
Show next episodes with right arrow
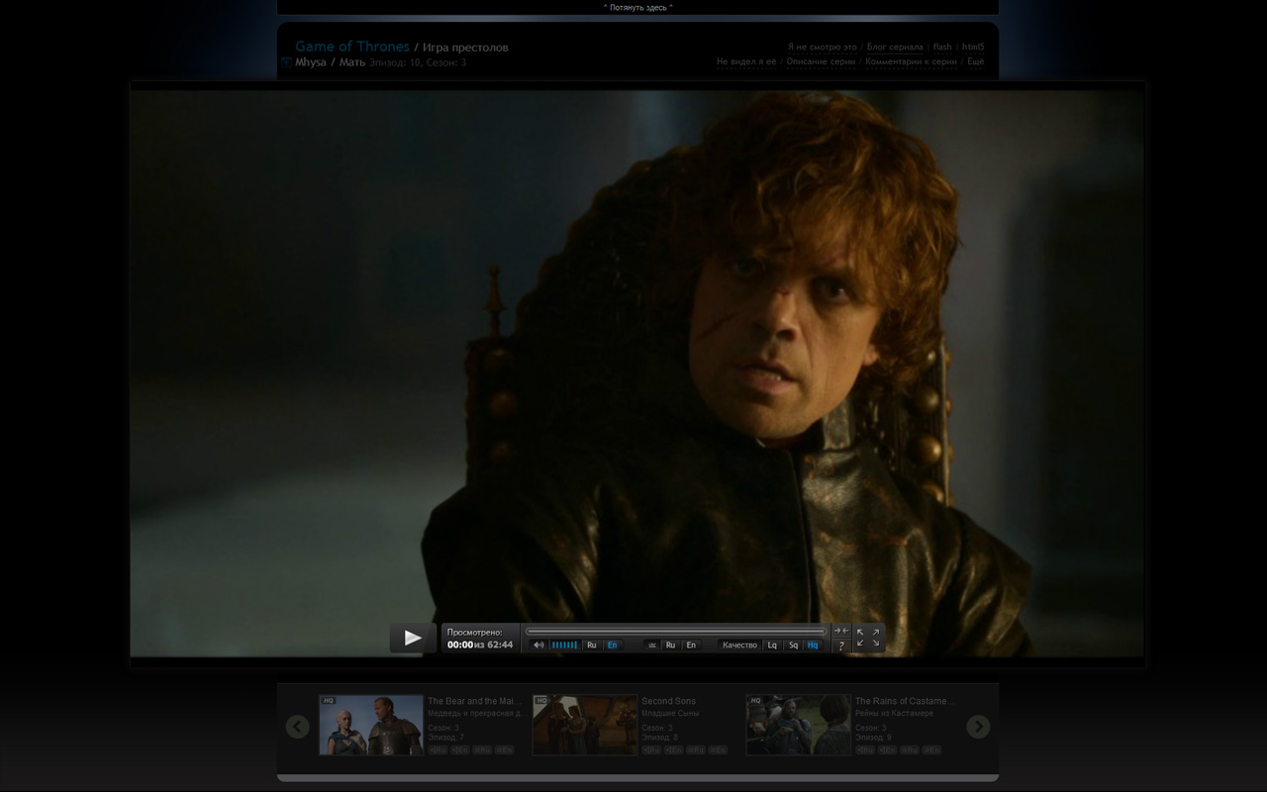coord(978,727)
